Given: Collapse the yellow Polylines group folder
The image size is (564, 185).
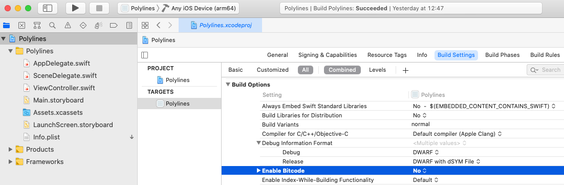Looking at the screenshot, I should point(10,51).
